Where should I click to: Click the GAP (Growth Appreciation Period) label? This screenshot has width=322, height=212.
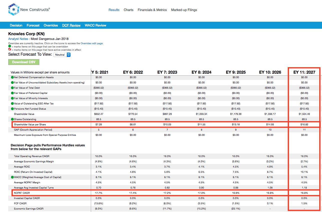coord(33,130)
